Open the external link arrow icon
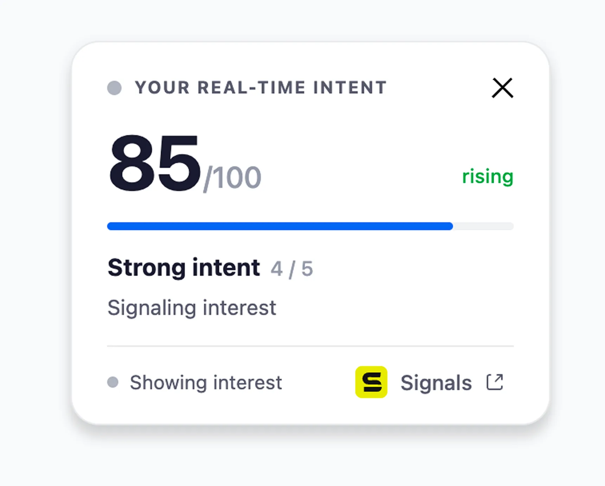 click(x=495, y=382)
